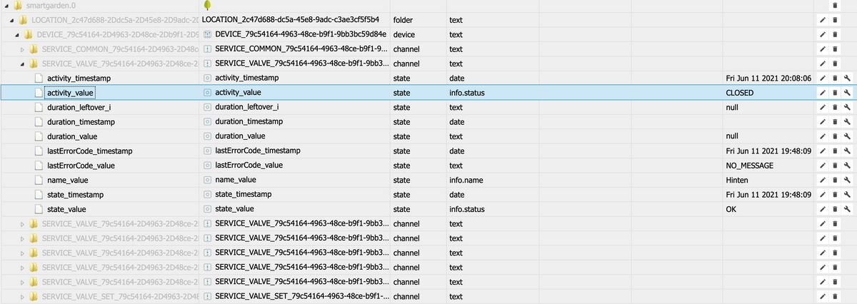857x304 pixels.
Task: Edit the activity_value state
Action: [823, 93]
